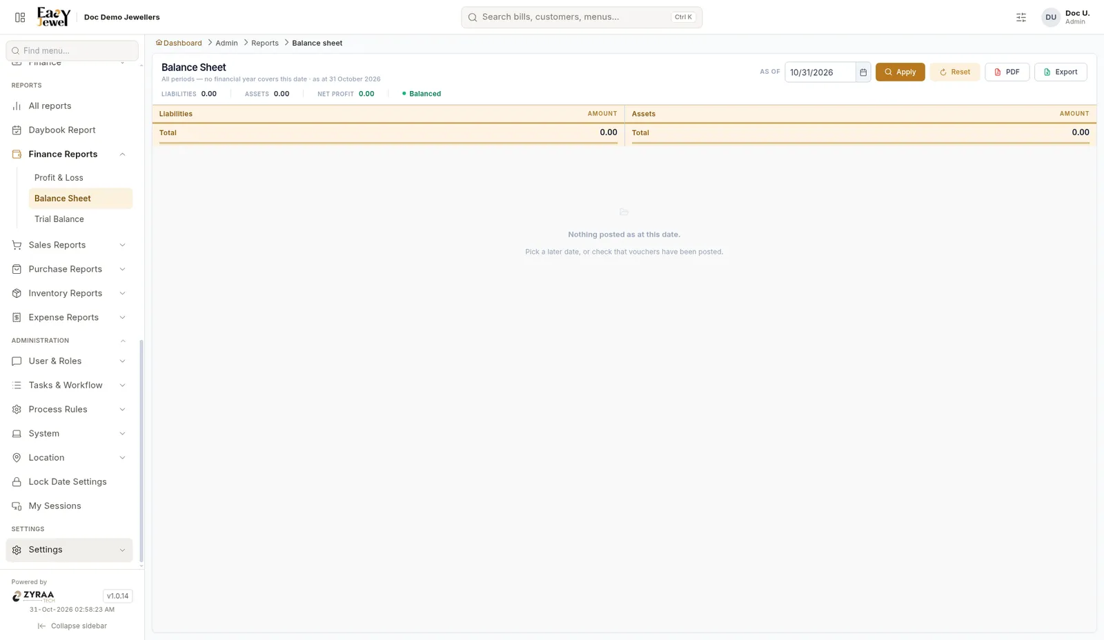
Task: Open the date picker calendar icon
Action: (x=863, y=72)
